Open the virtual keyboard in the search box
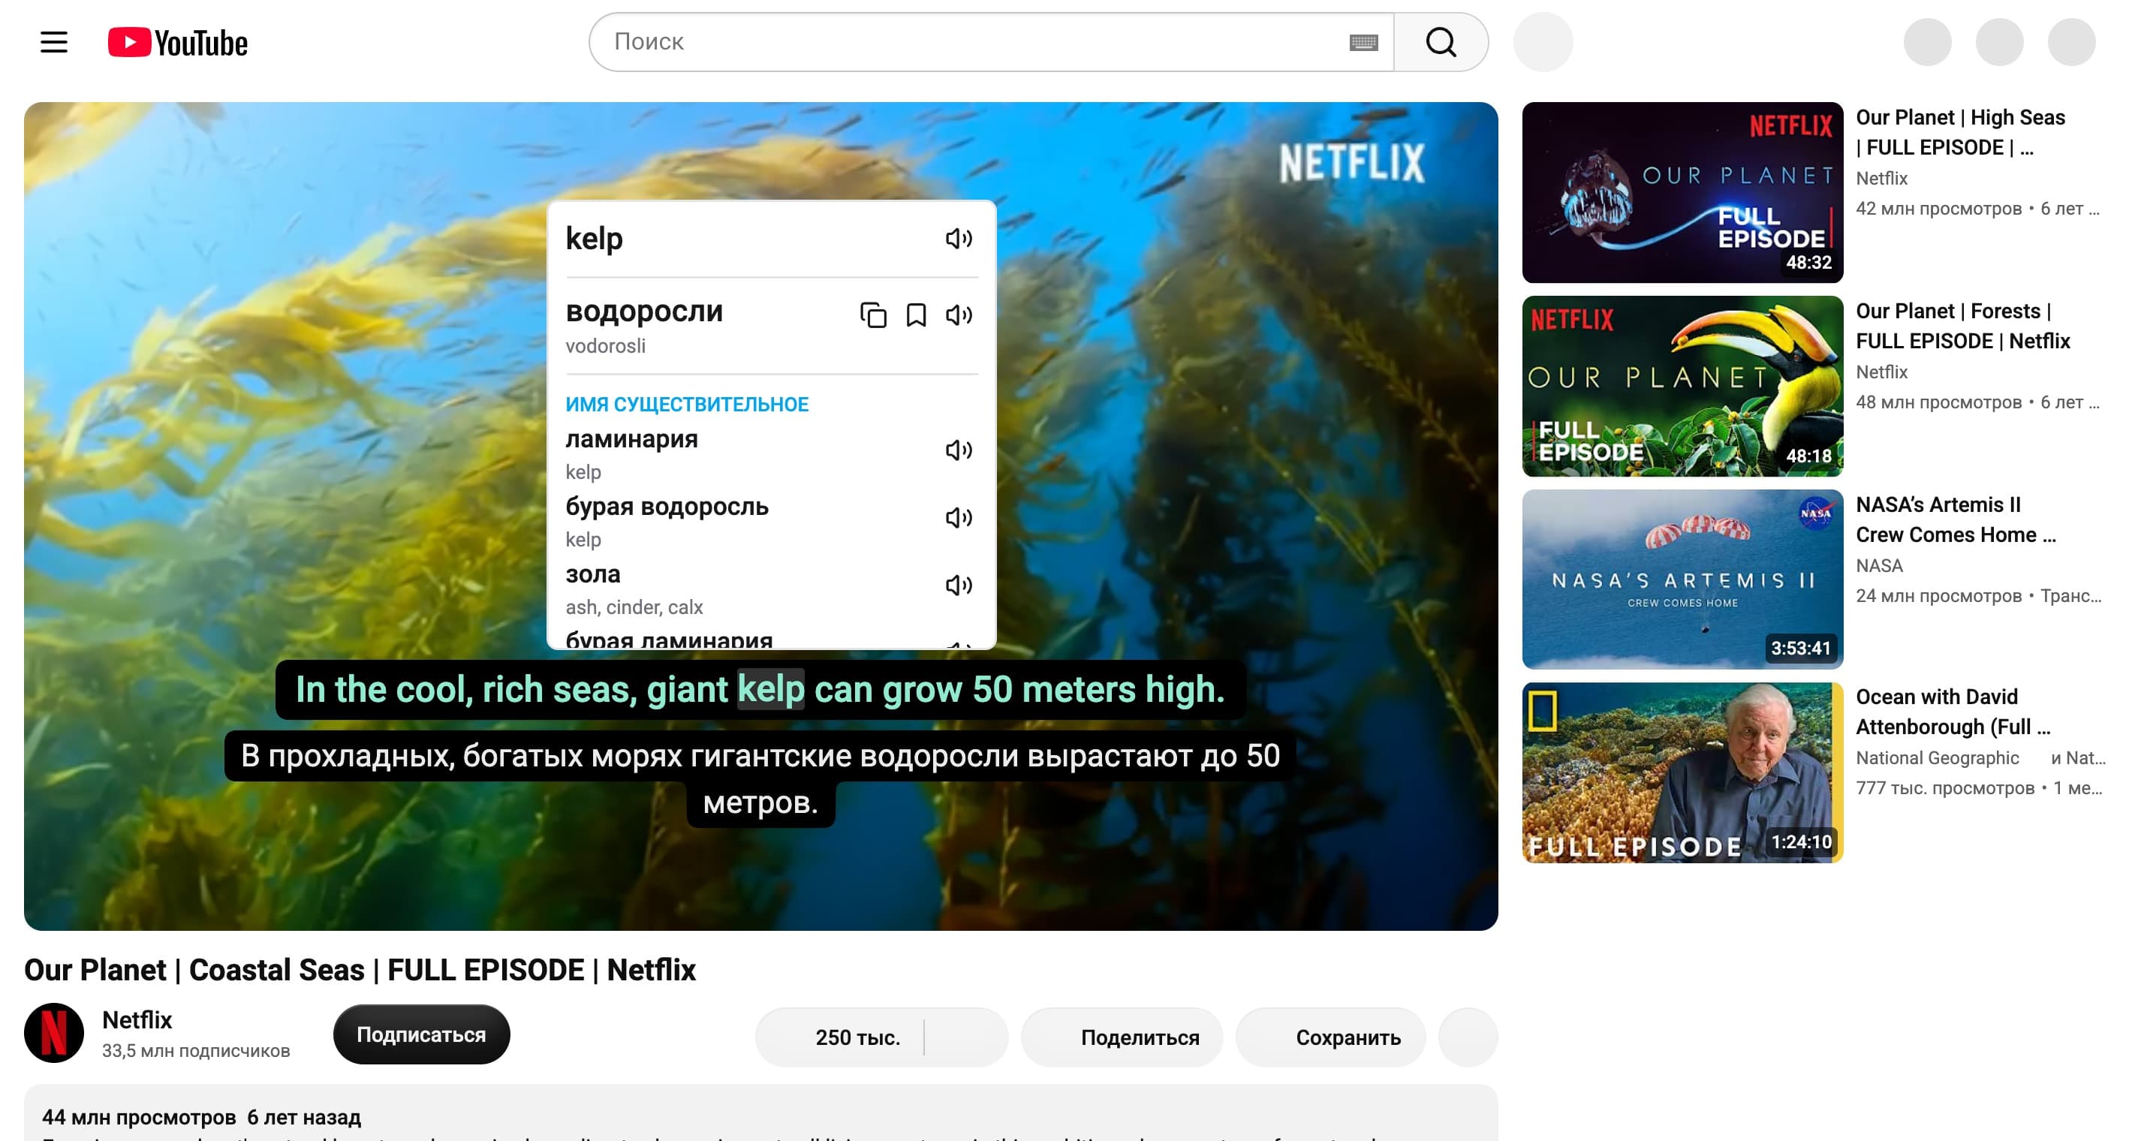Viewport: 2132px width, 1141px height. pos(1363,42)
